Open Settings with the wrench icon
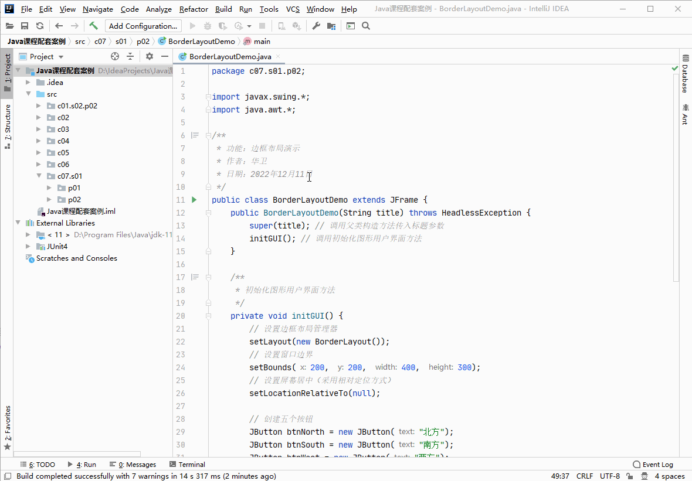This screenshot has height=481, width=692. [x=316, y=26]
